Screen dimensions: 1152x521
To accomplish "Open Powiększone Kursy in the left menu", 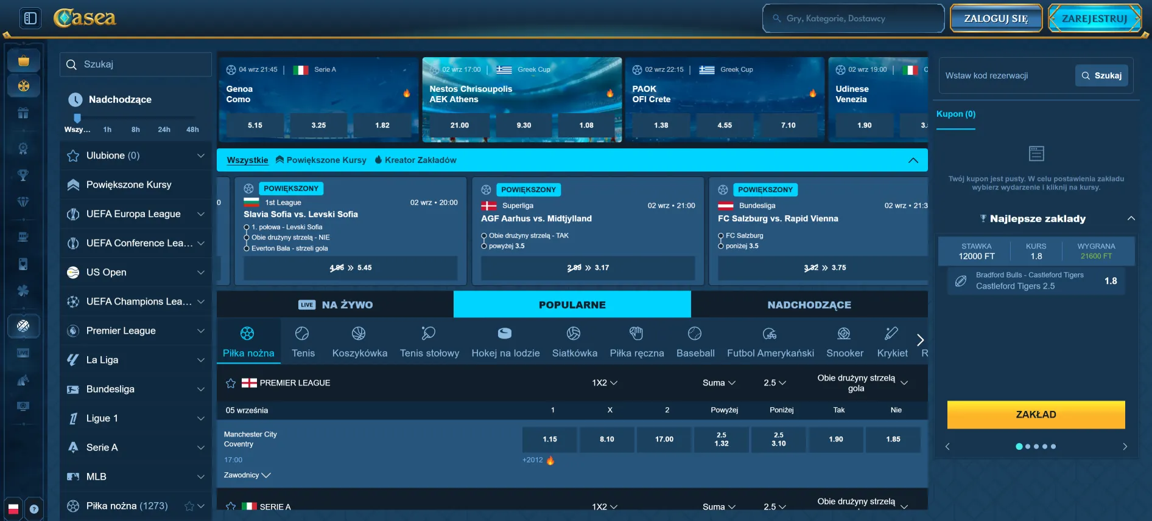I will pos(136,185).
